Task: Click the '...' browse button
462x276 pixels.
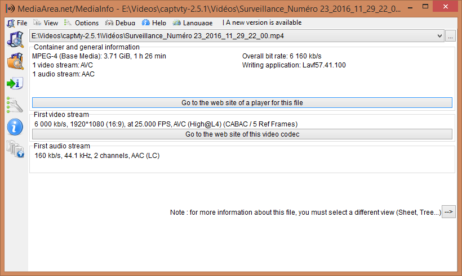Action: [x=450, y=36]
